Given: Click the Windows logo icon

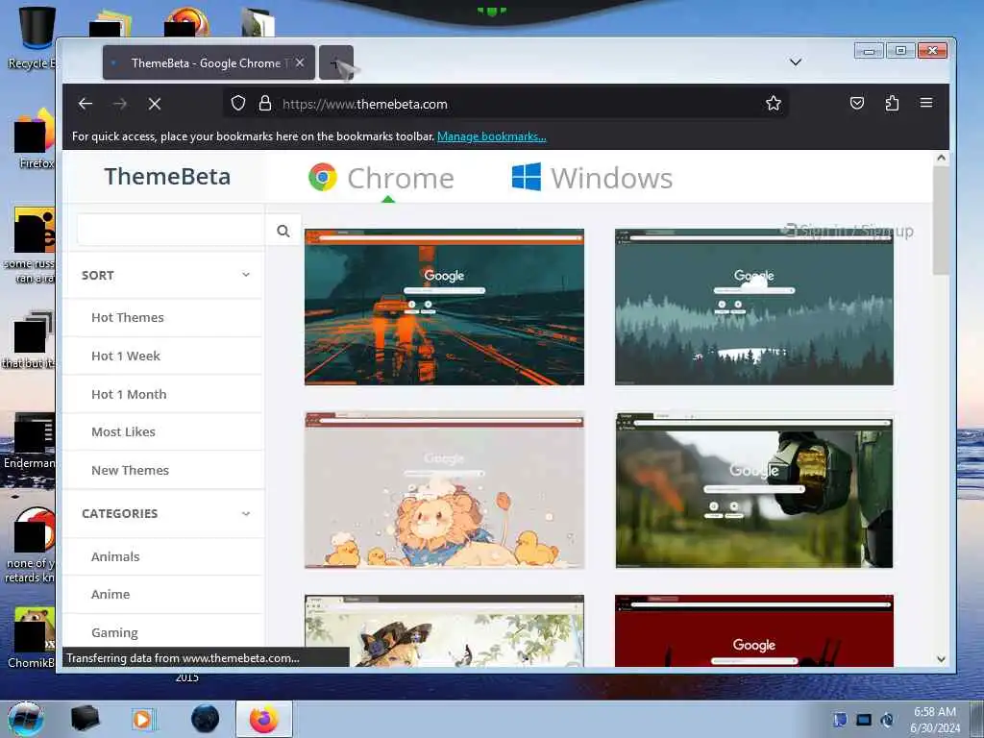Looking at the screenshot, I should 526,177.
